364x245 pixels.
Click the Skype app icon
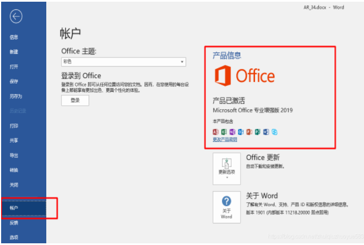click(x=274, y=132)
